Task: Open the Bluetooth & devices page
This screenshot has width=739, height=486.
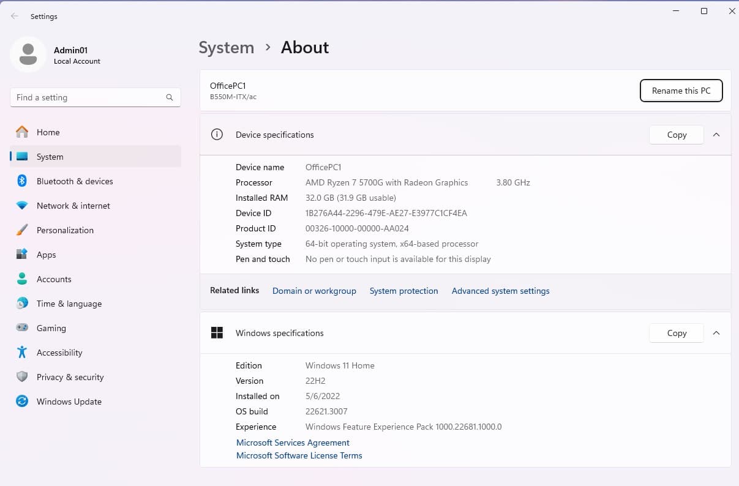Action: [x=96, y=181]
